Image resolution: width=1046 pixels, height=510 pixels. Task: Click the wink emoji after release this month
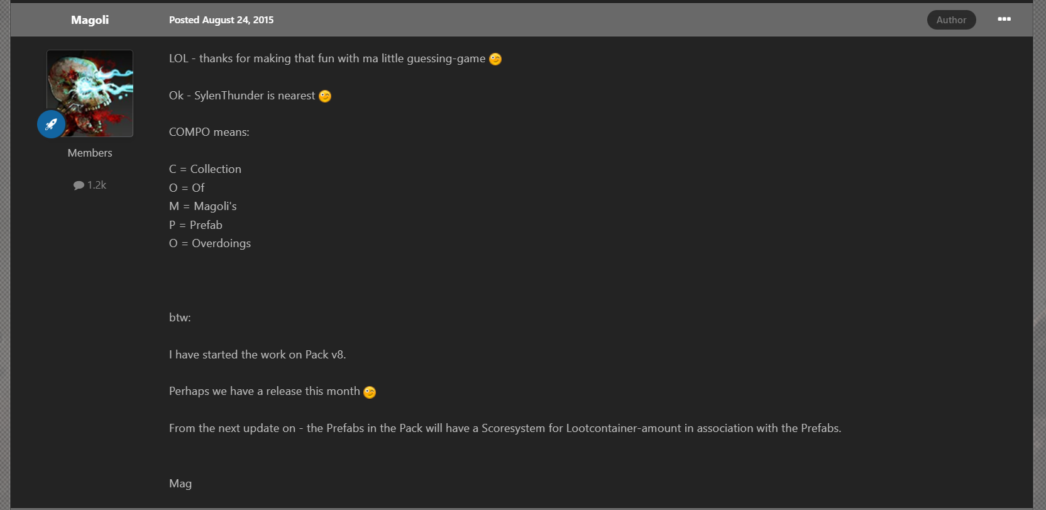370,392
